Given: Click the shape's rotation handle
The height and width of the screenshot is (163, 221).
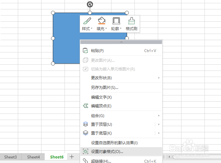Looking at the screenshot, I should (x=90, y=4).
